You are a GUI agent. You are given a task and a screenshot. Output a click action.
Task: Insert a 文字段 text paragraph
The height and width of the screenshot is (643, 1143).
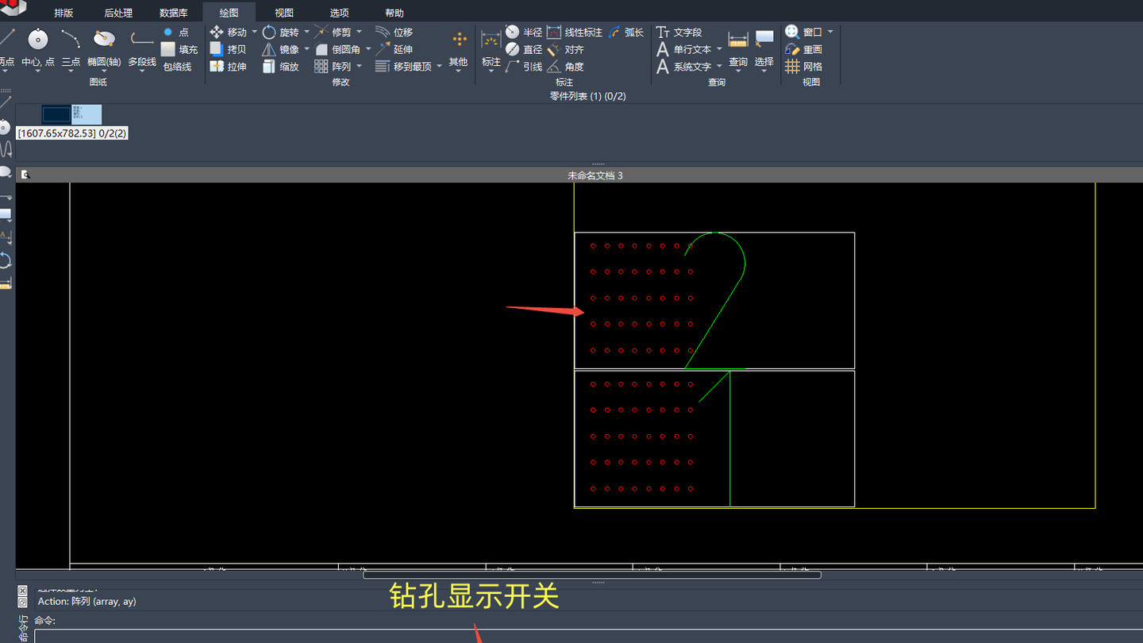pyautogui.click(x=679, y=32)
